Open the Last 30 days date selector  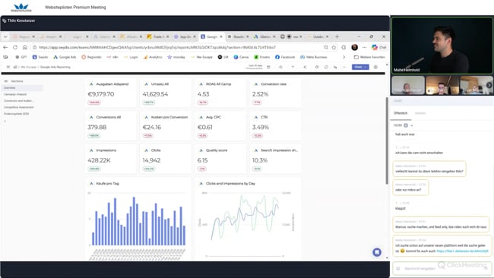(x=255, y=67)
